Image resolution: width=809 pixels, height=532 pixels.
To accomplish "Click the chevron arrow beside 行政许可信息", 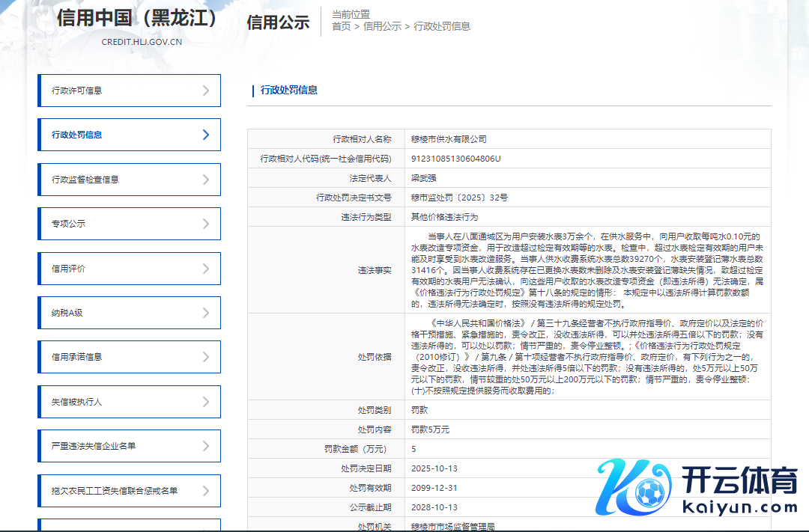I will tap(206, 91).
